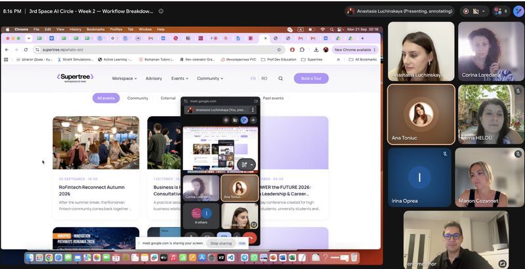Select the All events filter
Screen dimensions: 525x269
tap(106, 98)
